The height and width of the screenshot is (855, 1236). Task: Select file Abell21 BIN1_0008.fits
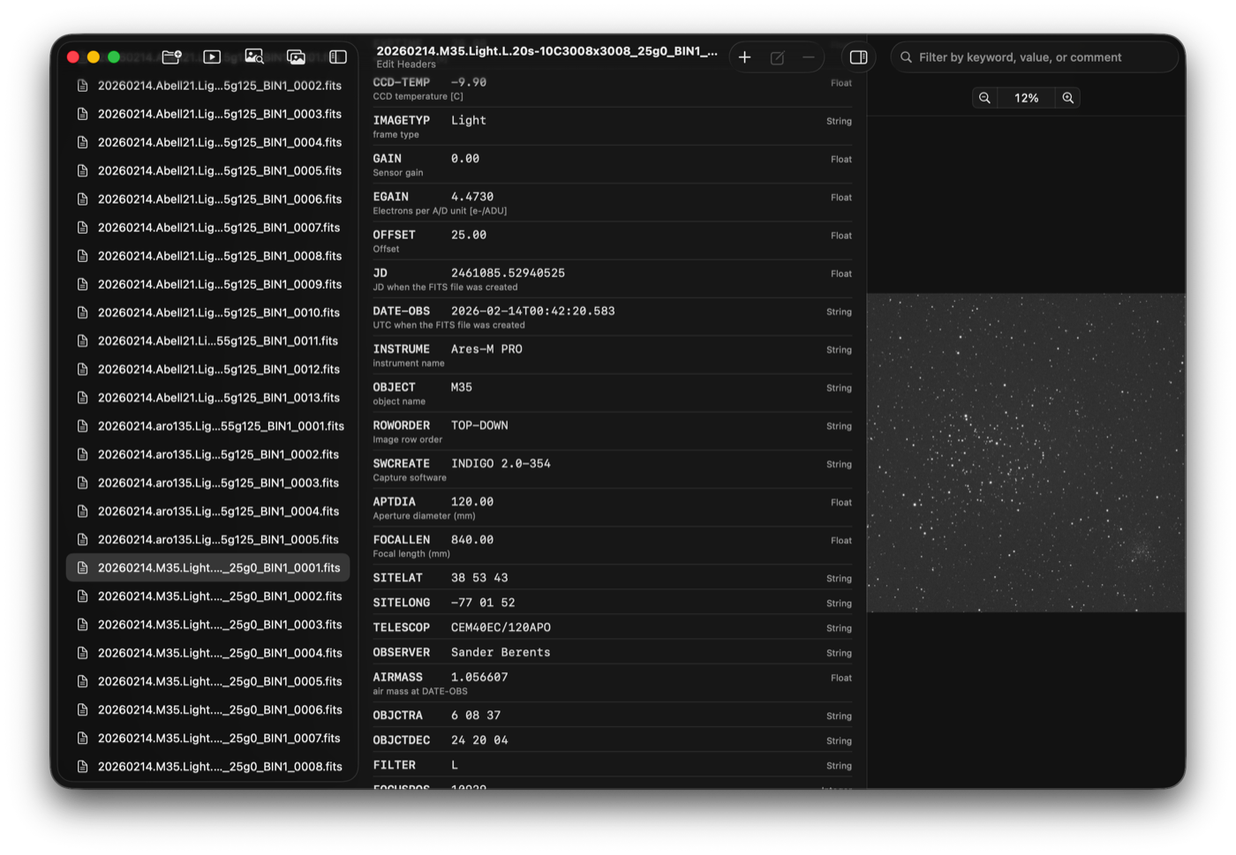pos(208,256)
